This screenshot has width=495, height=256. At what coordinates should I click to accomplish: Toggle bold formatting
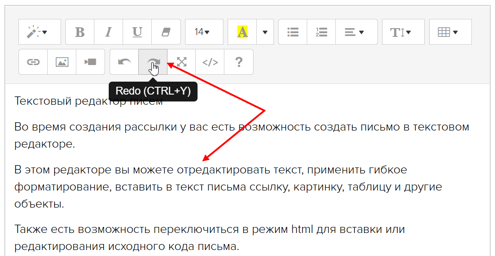[x=80, y=32]
